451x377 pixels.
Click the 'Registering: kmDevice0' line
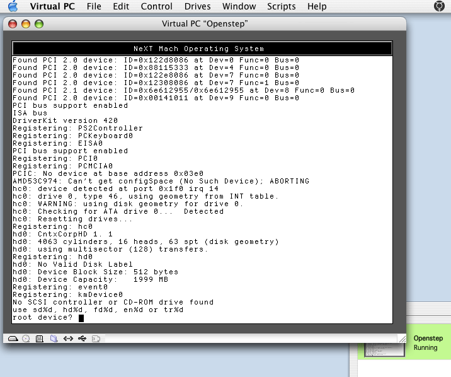[x=67, y=294]
